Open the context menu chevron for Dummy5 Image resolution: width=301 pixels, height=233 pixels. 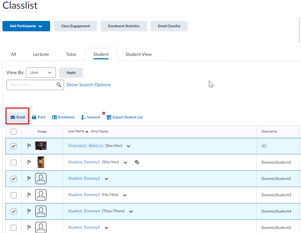[107, 228]
